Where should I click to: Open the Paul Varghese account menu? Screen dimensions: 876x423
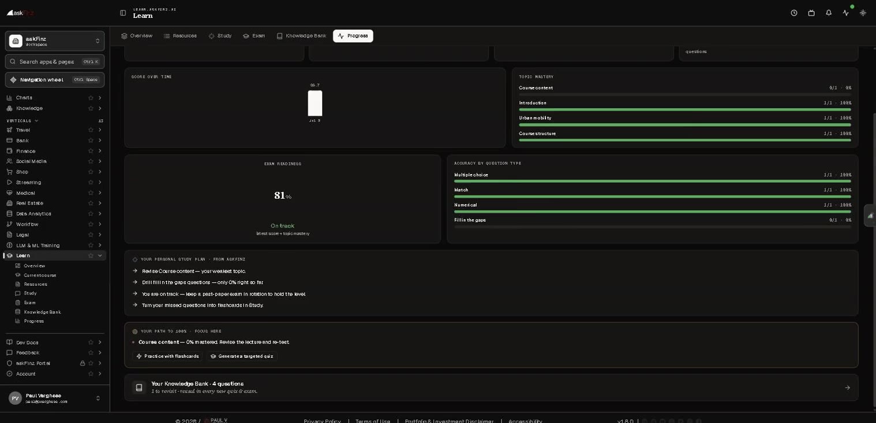(55, 398)
